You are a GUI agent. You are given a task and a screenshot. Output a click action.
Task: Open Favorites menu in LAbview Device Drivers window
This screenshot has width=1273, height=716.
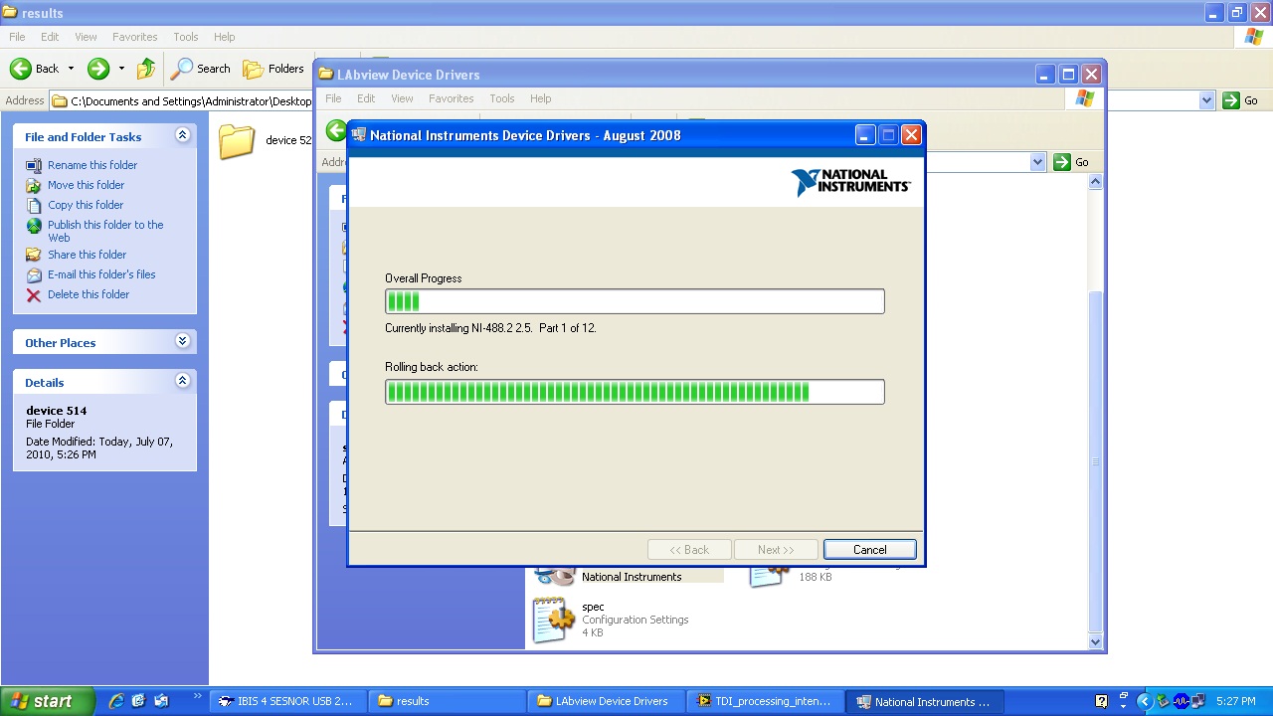[x=451, y=98]
